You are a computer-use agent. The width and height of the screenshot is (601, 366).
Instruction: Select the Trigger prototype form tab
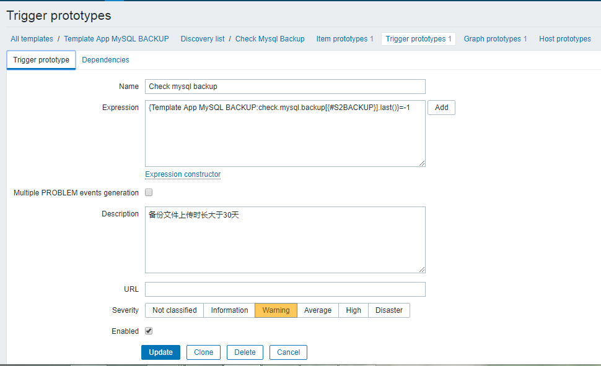click(x=41, y=60)
